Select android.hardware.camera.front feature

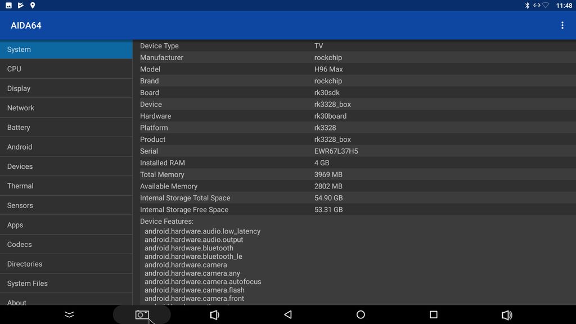[x=194, y=299]
